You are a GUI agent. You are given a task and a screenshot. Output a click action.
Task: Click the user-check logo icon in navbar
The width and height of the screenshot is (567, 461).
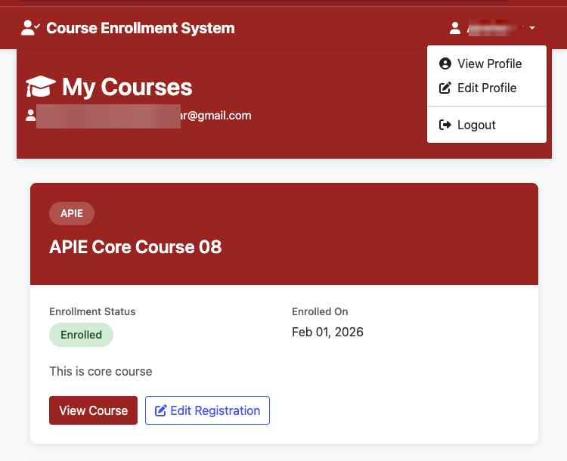point(30,28)
